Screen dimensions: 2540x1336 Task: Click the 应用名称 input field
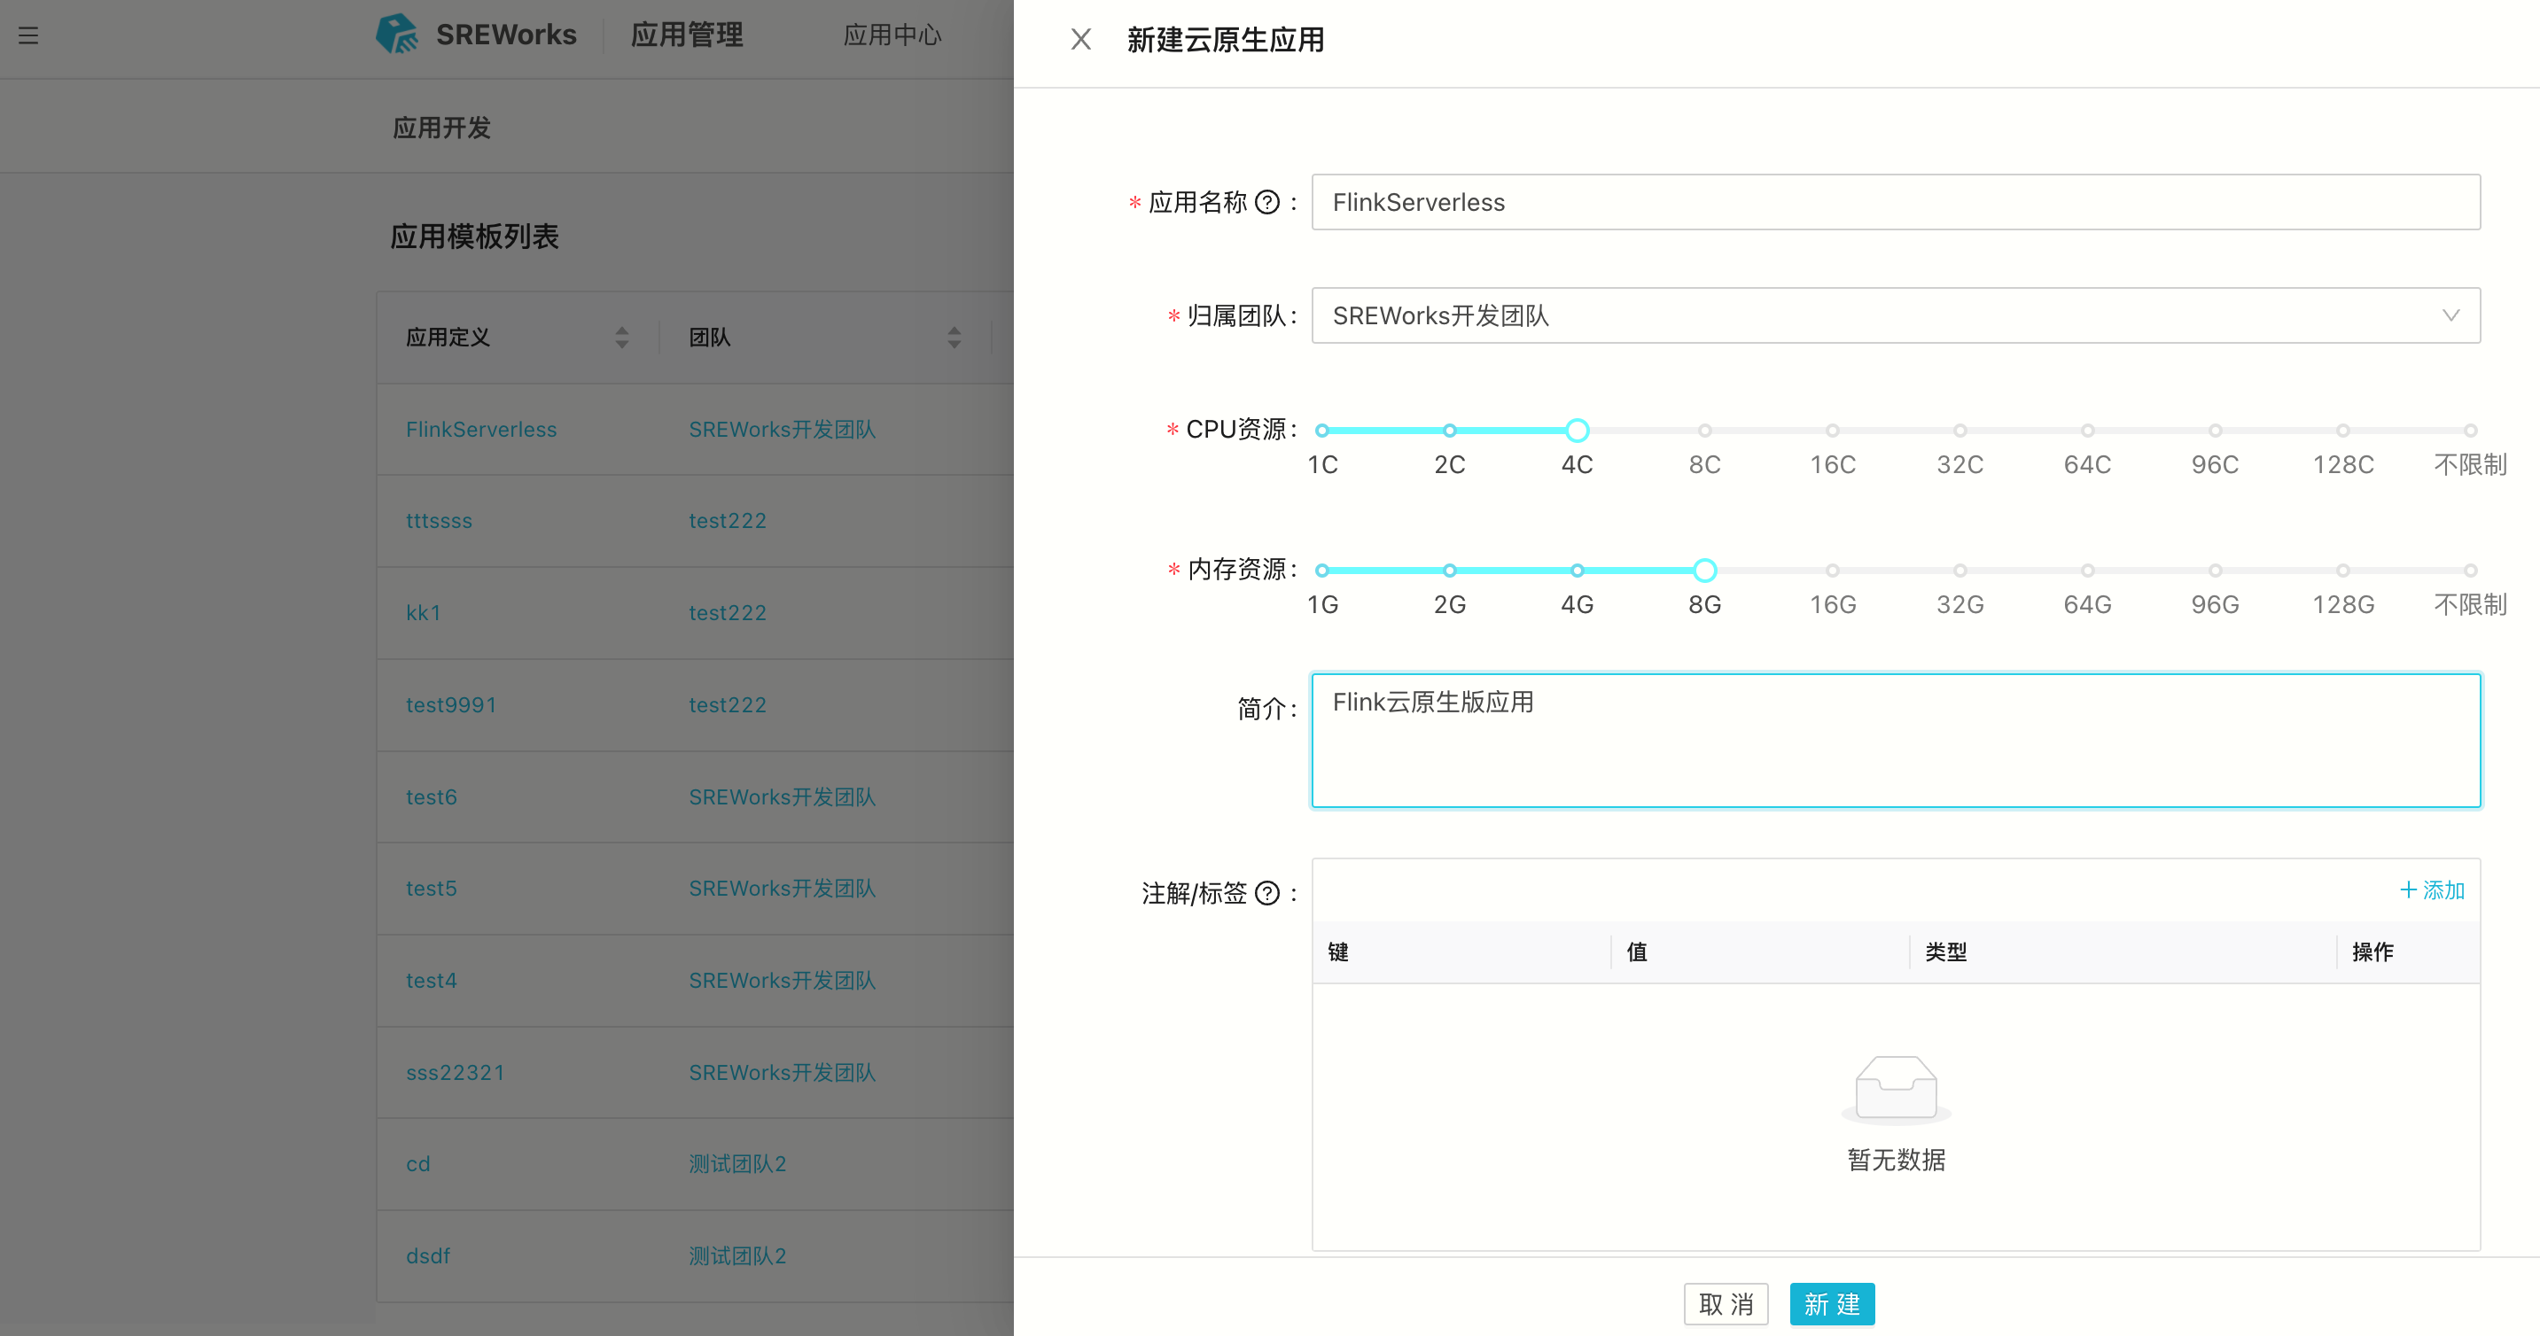[1895, 202]
